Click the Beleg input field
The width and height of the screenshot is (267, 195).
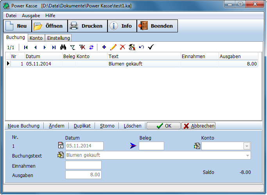(x=151, y=146)
